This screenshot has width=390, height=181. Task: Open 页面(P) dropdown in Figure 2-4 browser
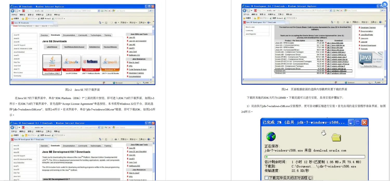[x=356, y=22]
